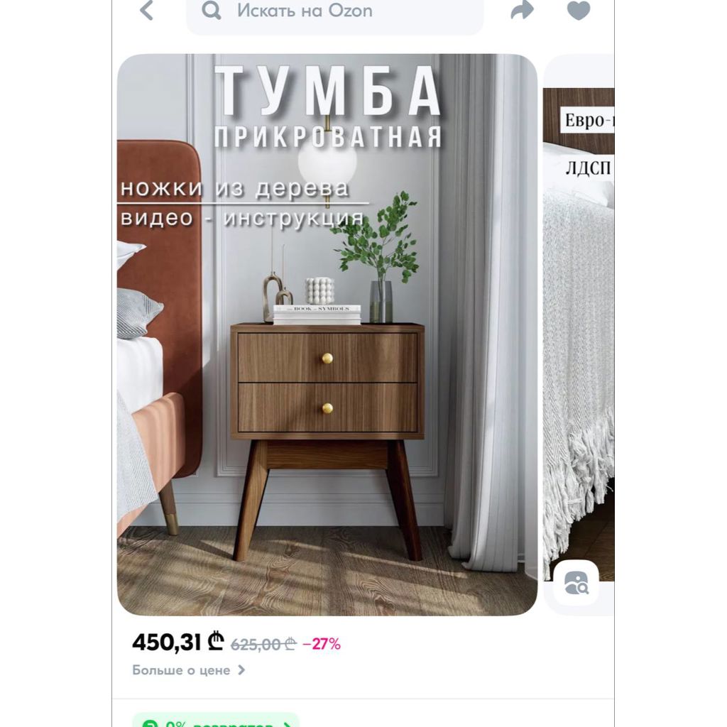Tap the green circular icon in the returns badge
This screenshot has height=727, width=727.
[151, 723]
